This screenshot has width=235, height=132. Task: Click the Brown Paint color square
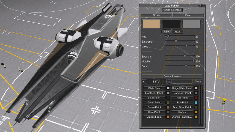168,107
